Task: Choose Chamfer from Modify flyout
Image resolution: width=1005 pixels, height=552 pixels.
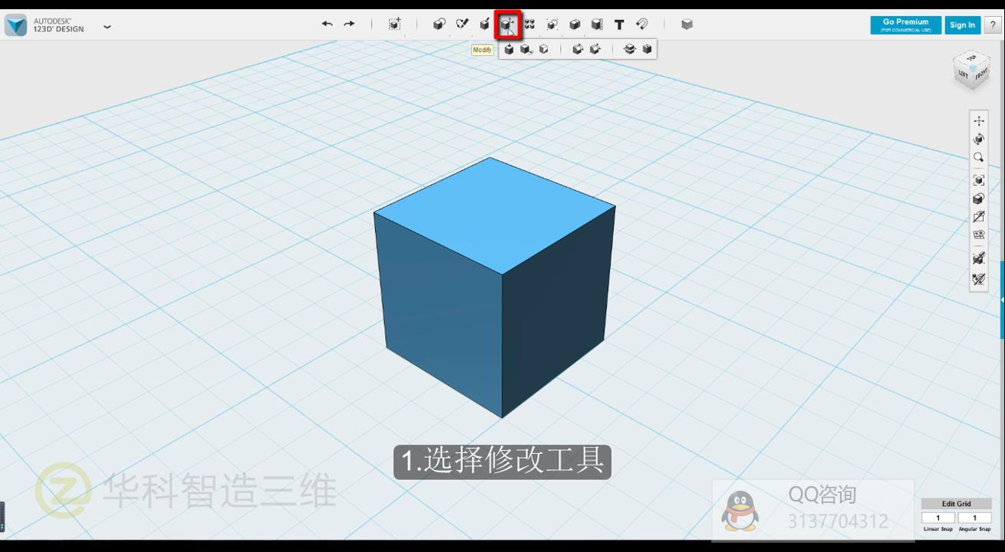Action: (x=595, y=49)
